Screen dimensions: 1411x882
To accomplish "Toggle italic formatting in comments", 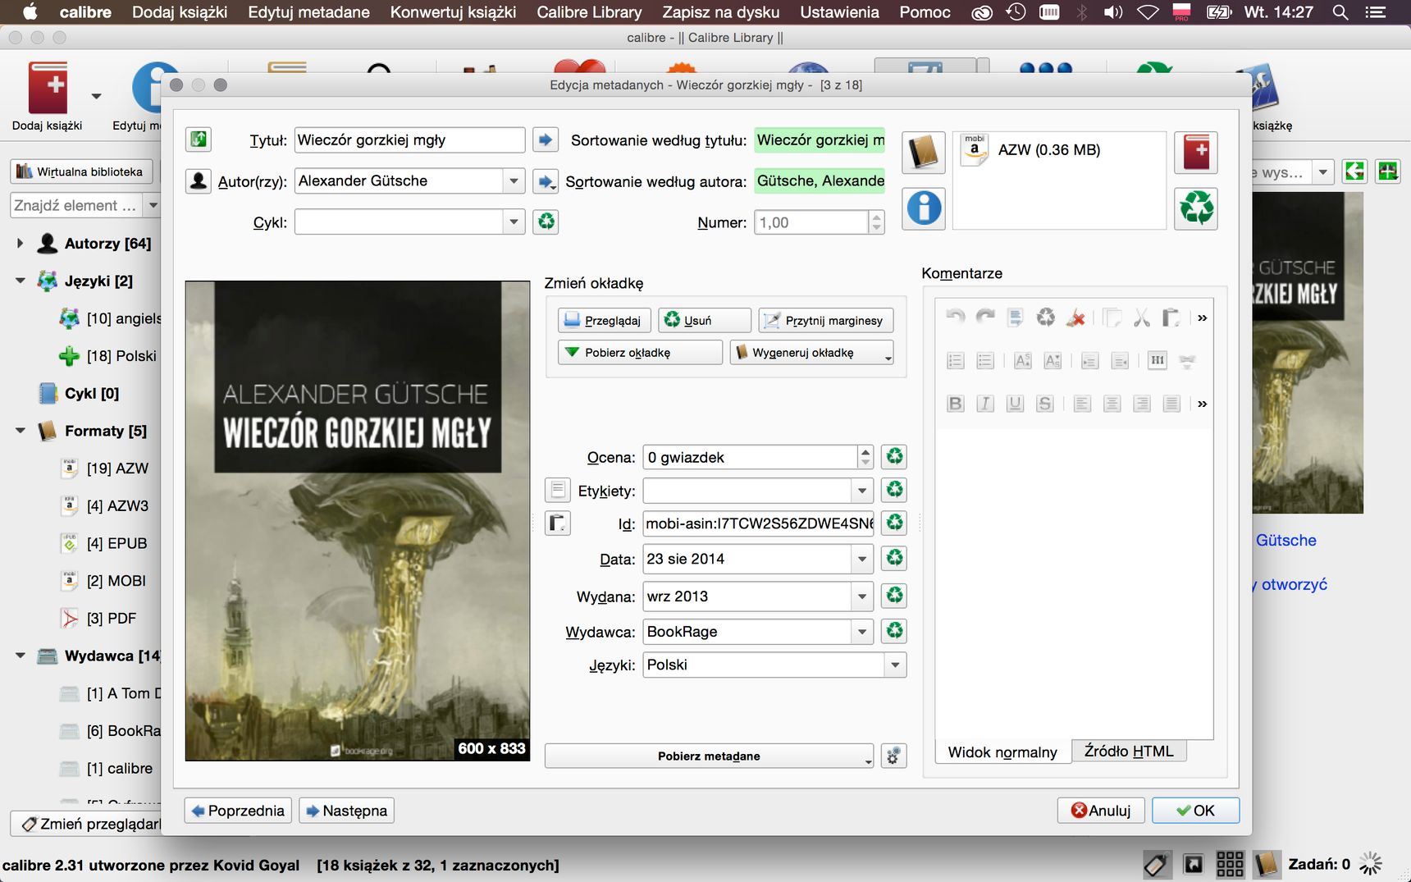I will pos(985,403).
